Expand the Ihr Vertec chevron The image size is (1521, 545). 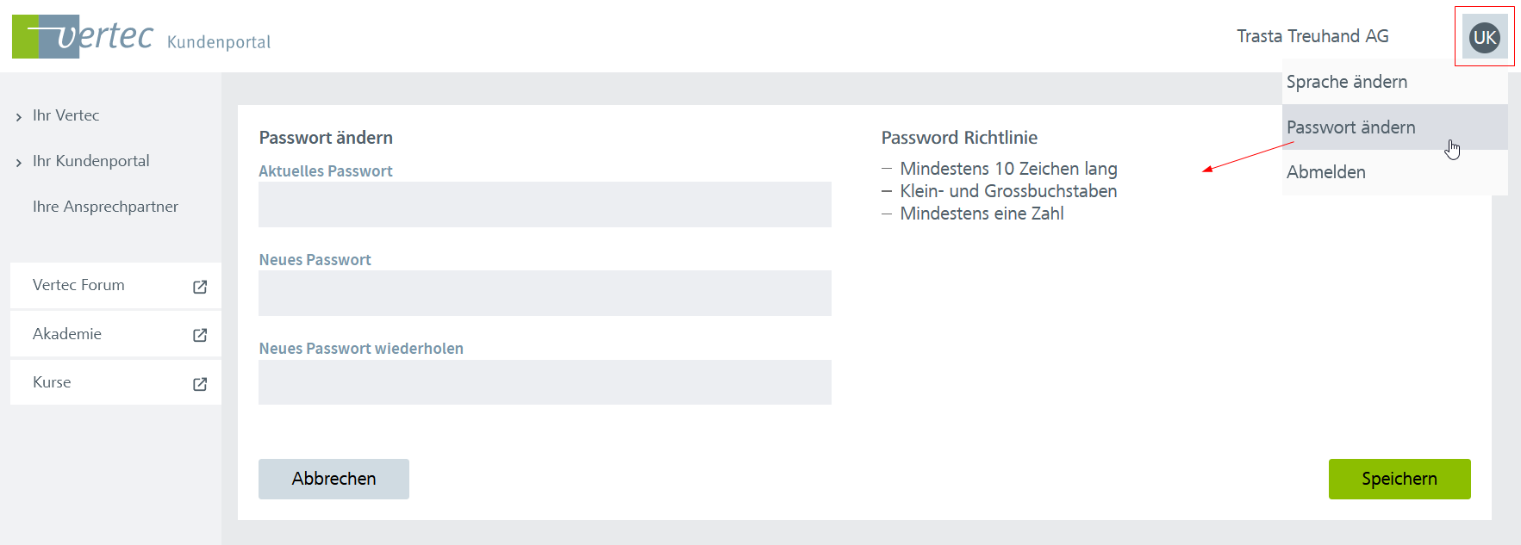[x=19, y=117]
